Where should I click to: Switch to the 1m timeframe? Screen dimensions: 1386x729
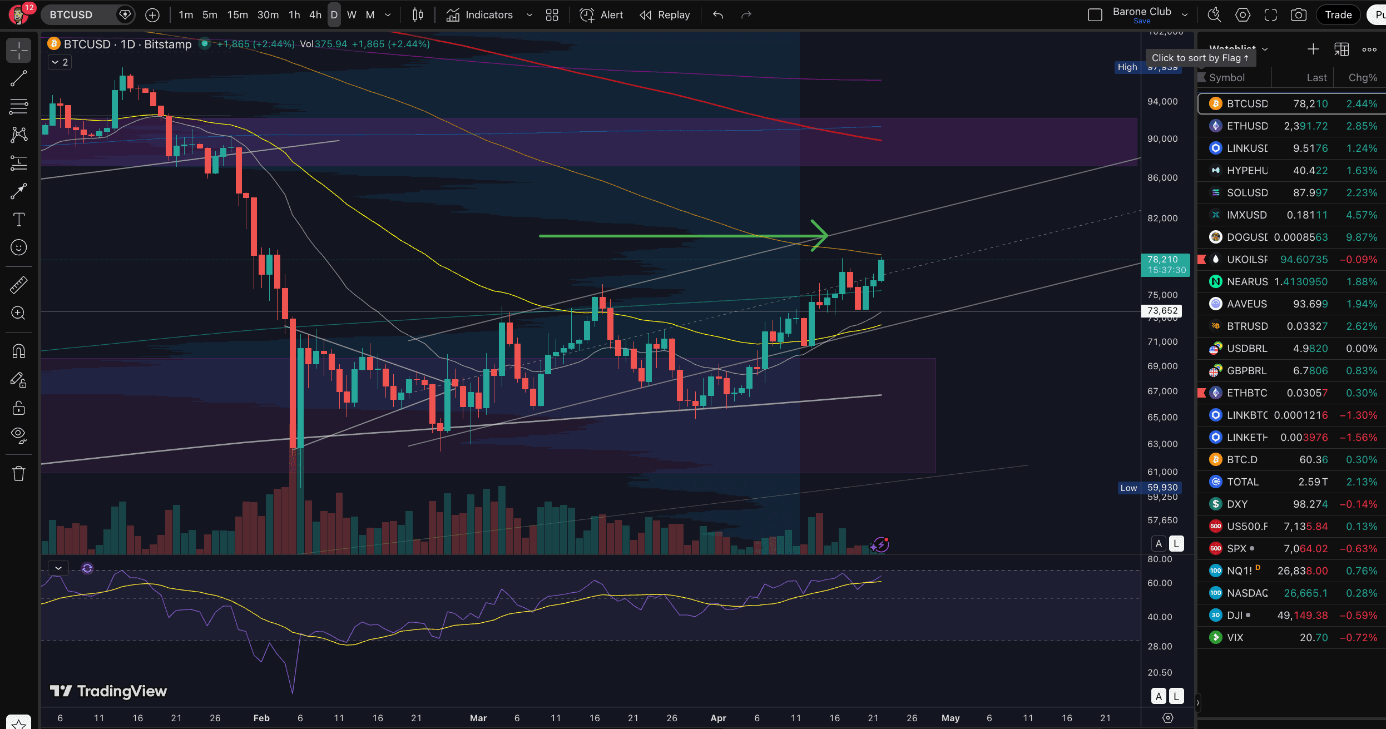186,15
